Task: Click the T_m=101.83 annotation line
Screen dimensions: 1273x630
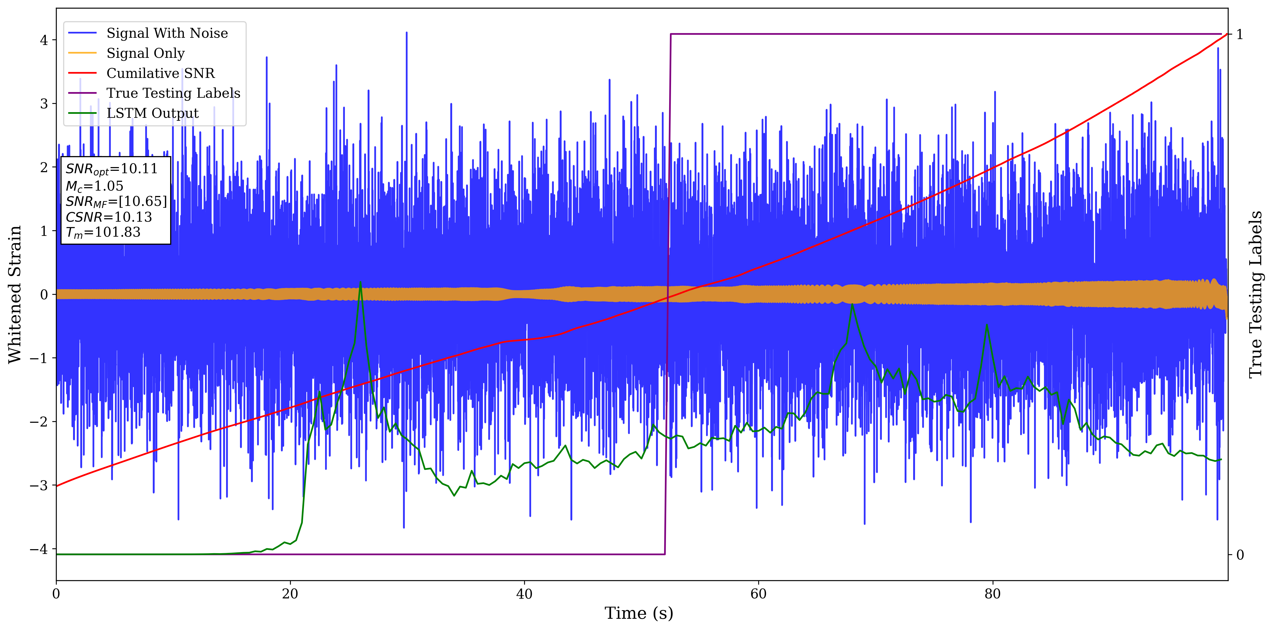Action: tap(103, 232)
